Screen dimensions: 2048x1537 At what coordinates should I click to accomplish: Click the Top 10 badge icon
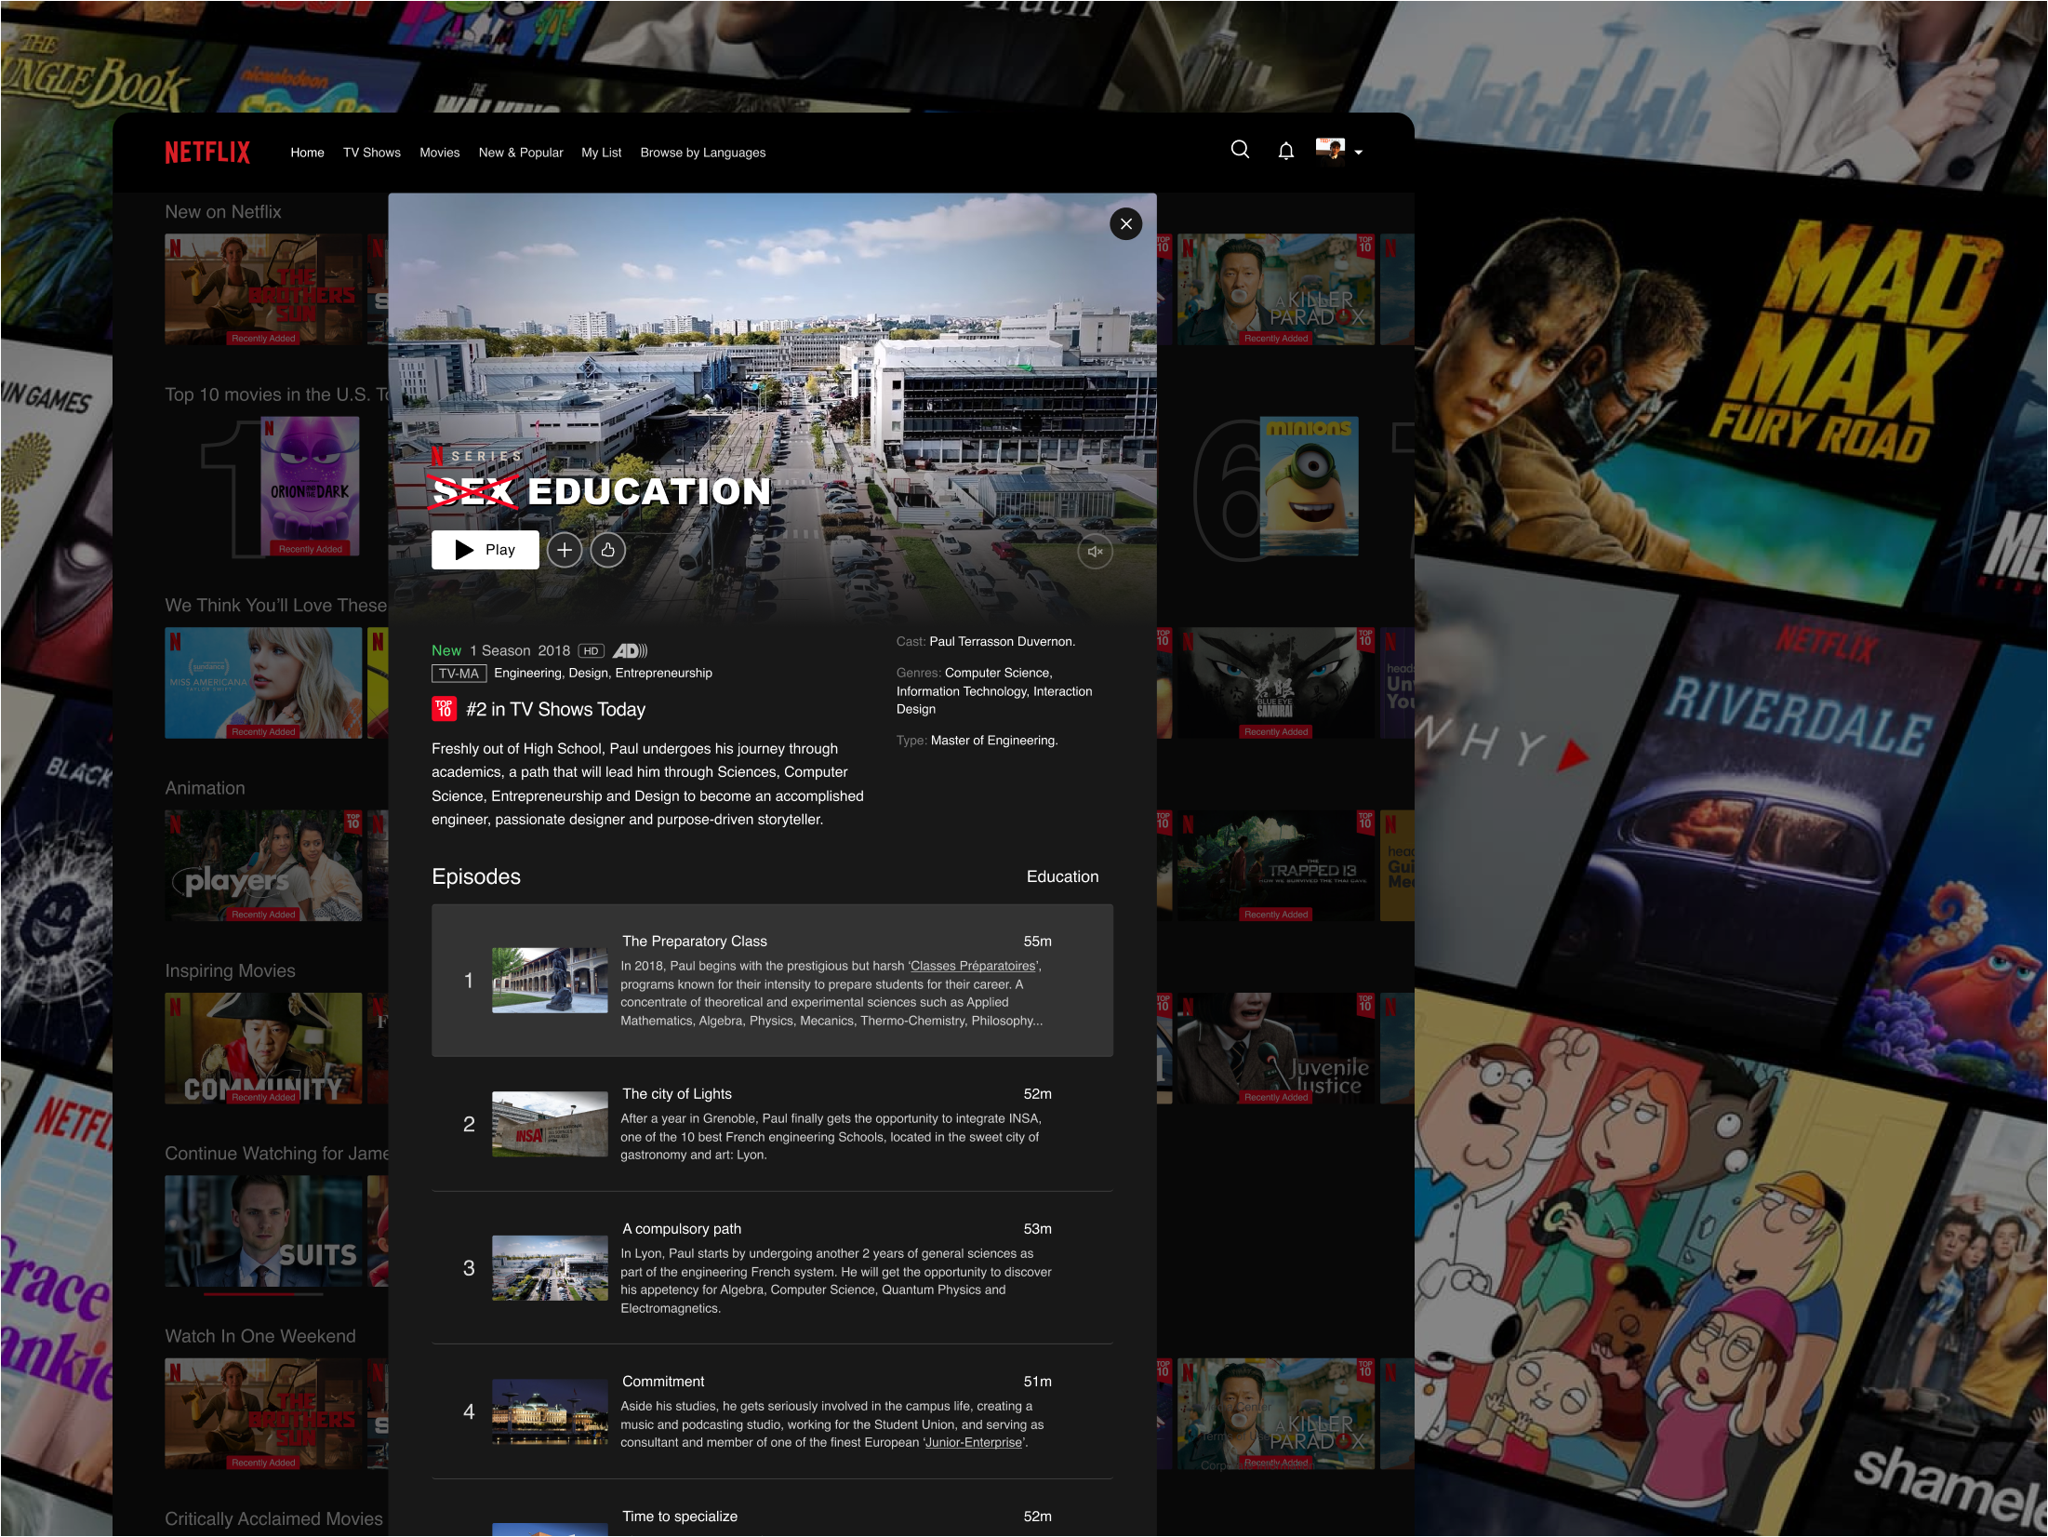coord(444,709)
